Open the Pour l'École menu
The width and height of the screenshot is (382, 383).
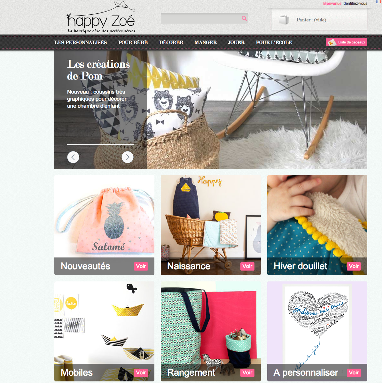[x=274, y=42]
